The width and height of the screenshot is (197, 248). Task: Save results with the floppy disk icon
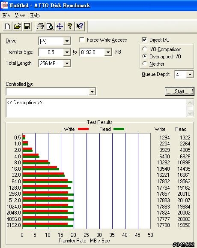pos(27,26)
